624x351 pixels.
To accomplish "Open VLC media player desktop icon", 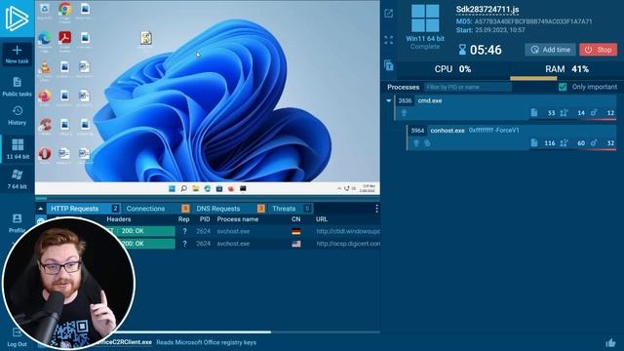I will coord(45,67).
